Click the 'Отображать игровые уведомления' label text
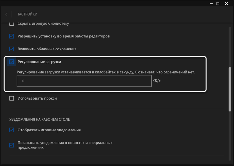This screenshot has height=166, width=234. click(x=49, y=130)
